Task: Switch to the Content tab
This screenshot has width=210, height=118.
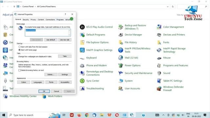Action: click(x=41, y=20)
